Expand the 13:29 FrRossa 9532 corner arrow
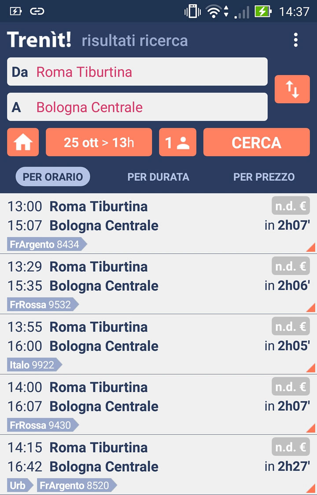 click(310, 307)
